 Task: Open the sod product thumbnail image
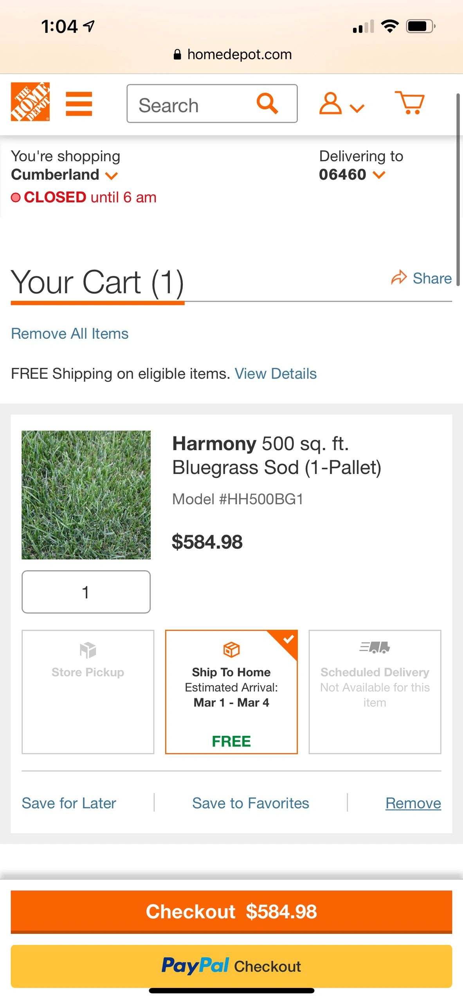click(86, 495)
